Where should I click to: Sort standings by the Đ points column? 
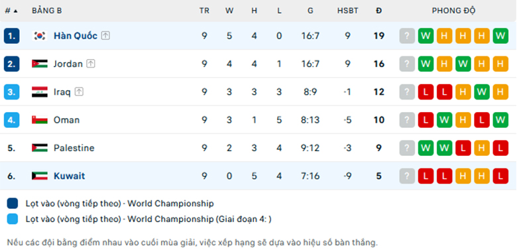point(379,11)
